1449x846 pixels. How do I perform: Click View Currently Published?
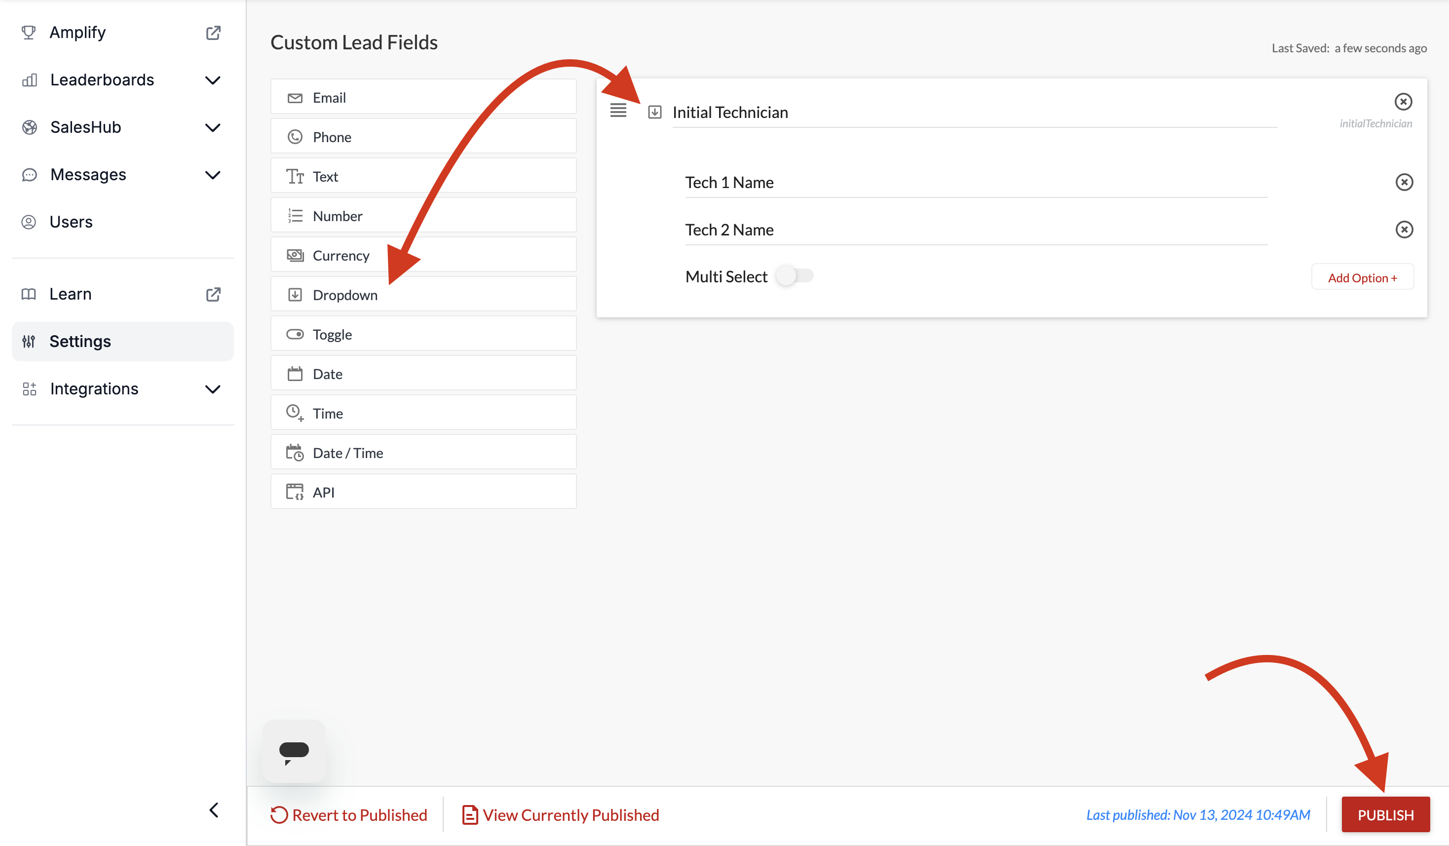[561, 815]
